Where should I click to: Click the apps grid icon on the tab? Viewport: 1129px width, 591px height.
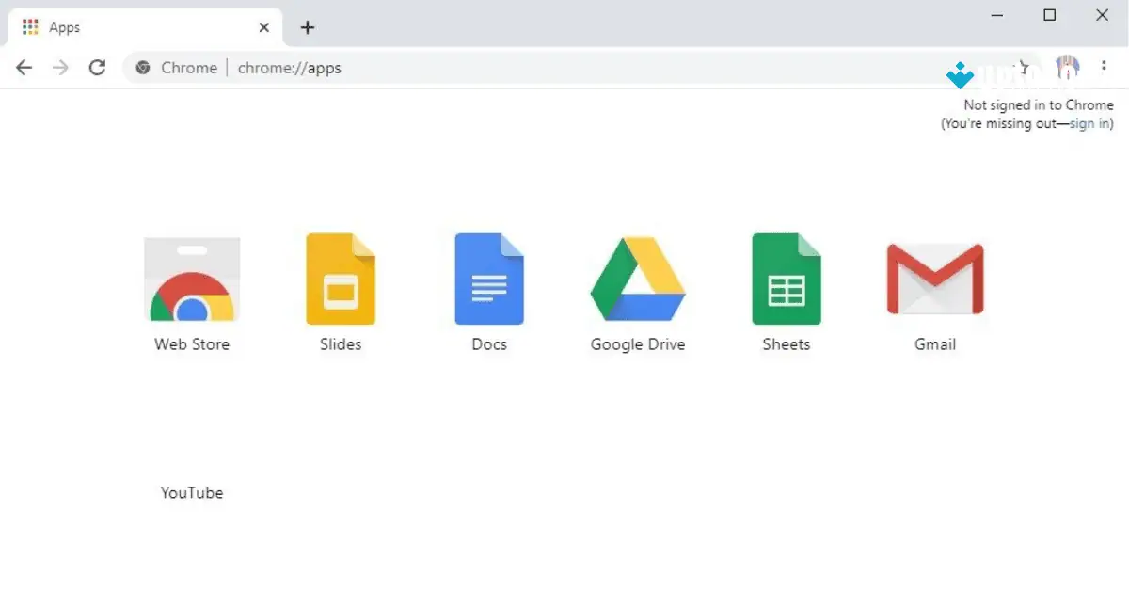[x=27, y=26]
